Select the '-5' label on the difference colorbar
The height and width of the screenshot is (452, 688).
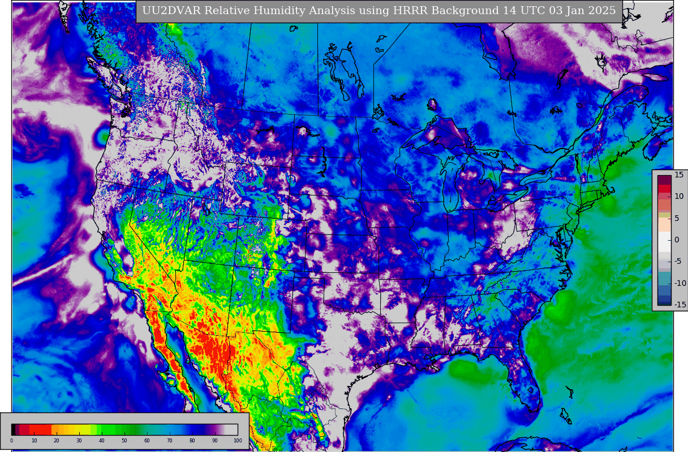pos(678,261)
